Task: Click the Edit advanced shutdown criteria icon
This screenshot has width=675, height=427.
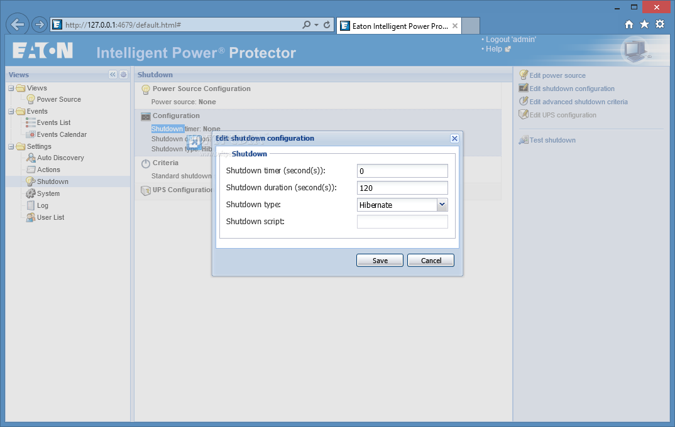Action: pos(524,102)
